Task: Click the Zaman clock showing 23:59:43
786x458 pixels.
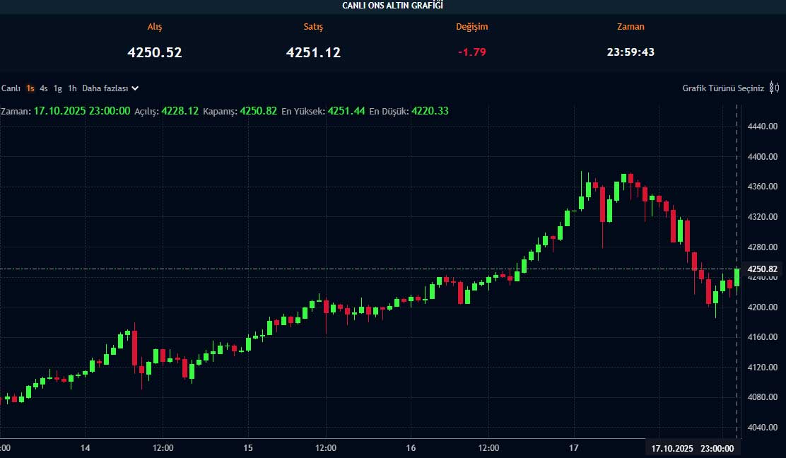Action: click(x=630, y=52)
